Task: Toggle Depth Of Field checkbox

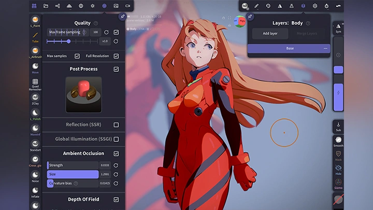Action: (x=116, y=200)
